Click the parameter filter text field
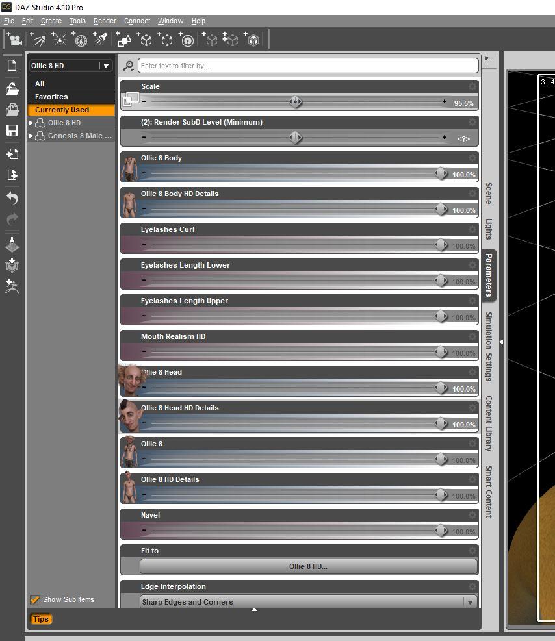The width and height of the screenshot is (555, 641). 309,66
